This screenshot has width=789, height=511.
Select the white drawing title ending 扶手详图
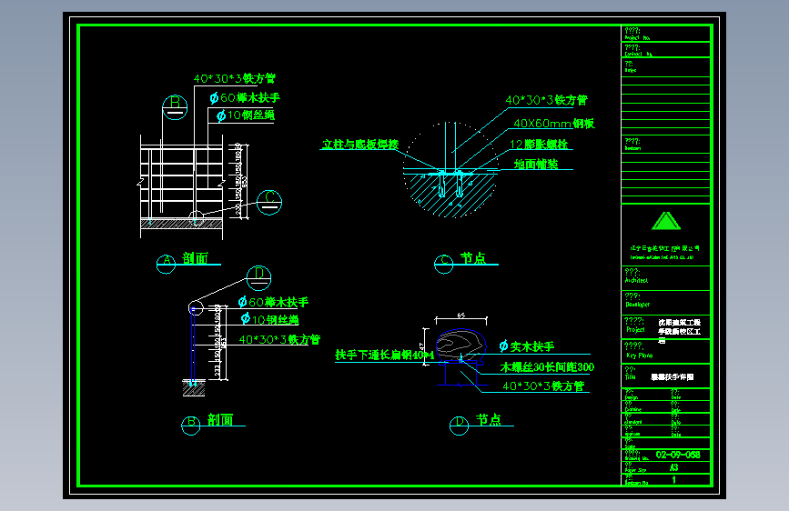pos(673,376)
